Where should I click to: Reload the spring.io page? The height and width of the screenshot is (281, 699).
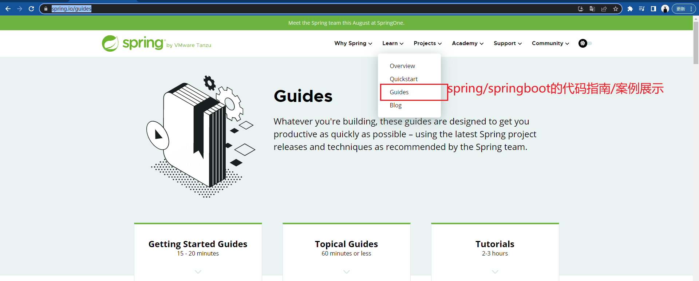pyautogui.click(x=31, y=9)
